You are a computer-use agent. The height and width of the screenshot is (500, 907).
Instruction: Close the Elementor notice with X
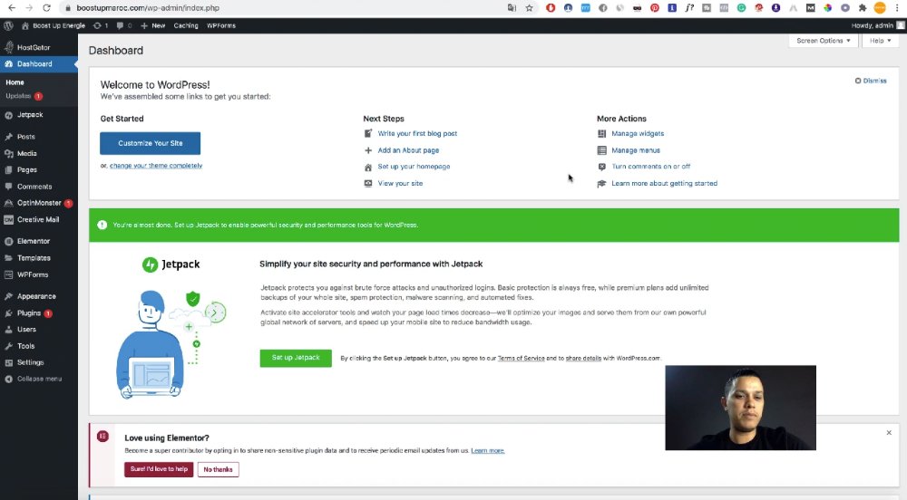(x=889, y=432)
